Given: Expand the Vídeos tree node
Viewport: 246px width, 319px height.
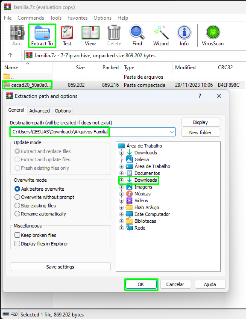Looking at the screenshot, I should point(121,201).
